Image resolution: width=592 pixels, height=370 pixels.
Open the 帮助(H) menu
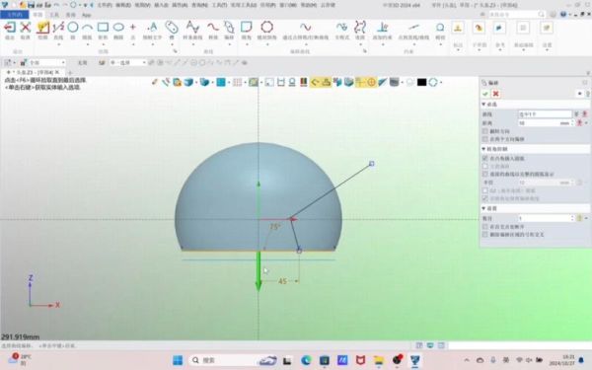click(x=309, y=5)
